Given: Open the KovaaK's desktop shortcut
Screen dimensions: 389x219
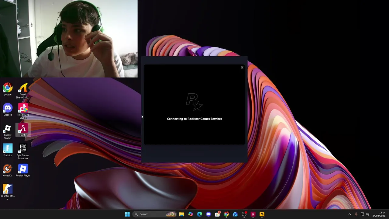Looking at the screenshot, I should (8, 171).
